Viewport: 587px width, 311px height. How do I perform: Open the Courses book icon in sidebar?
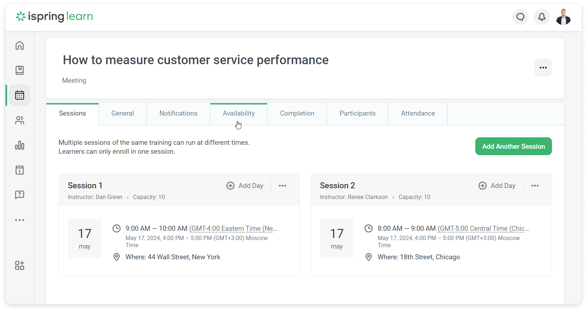pyautogui.click(x=20, y=70)
